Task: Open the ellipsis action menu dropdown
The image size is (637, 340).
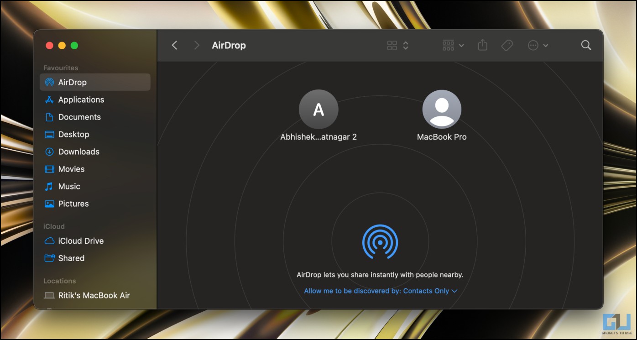Action: pos(538,45)
